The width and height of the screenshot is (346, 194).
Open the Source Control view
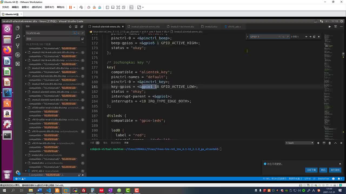click(x=18, y=46)
